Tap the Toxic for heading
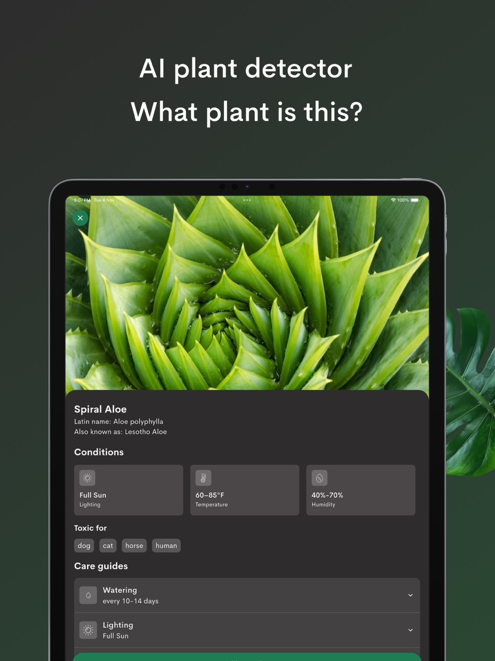The width and height of the screenshot is (495, 661). [x=91, y=528]
